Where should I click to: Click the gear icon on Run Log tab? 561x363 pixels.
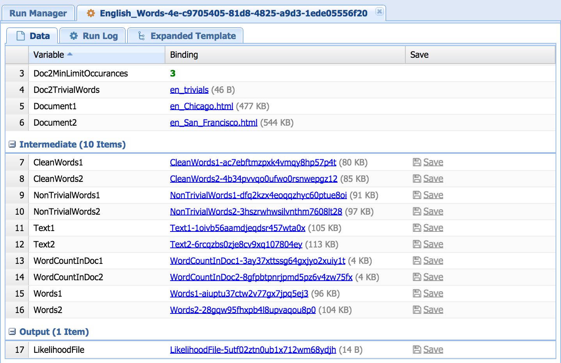73,36
